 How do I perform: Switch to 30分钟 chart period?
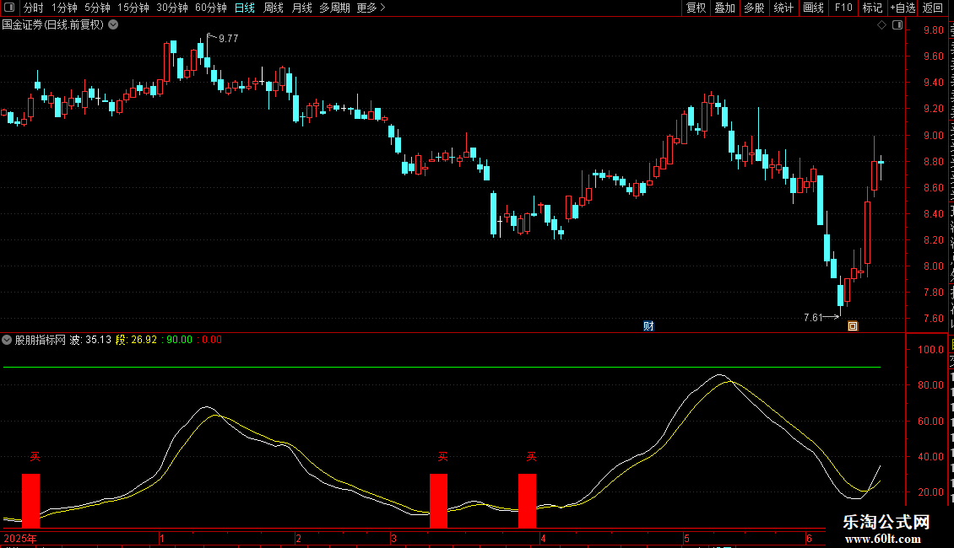[172, 8]
